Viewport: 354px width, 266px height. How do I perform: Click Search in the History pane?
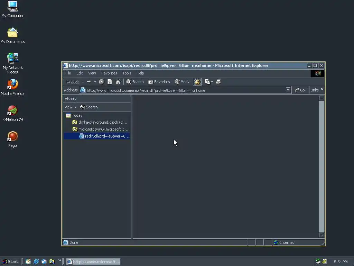click(x=89, y=107)
